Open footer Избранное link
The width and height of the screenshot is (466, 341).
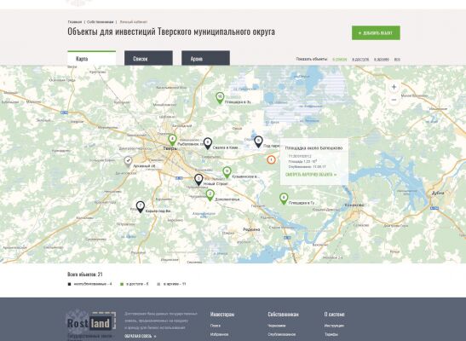pos(219,334)
